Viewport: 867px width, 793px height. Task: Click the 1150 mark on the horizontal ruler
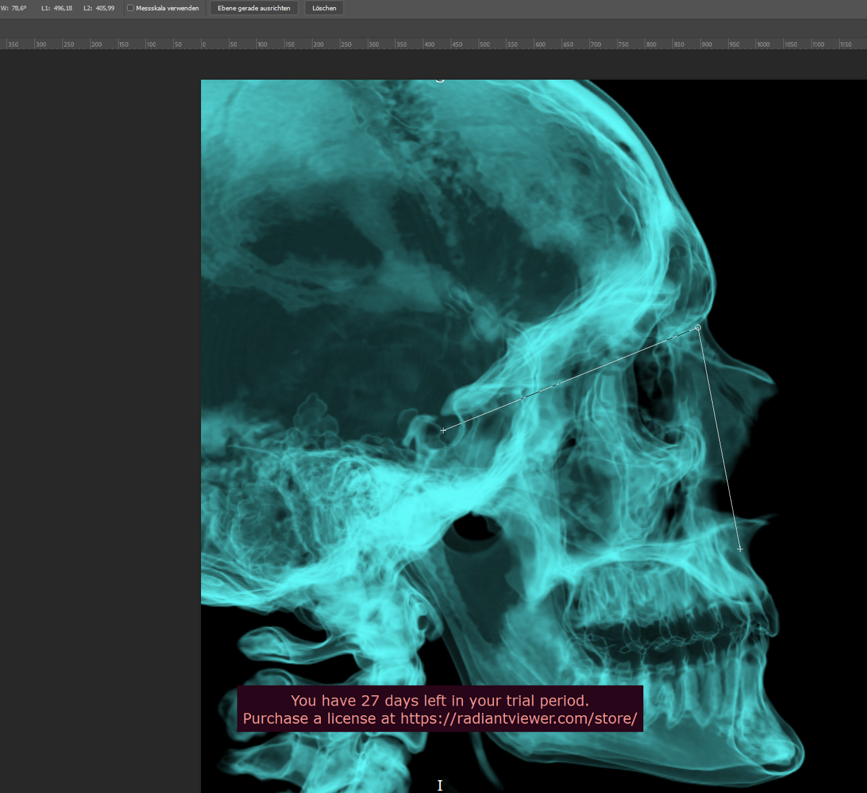(x=845, y=44)
